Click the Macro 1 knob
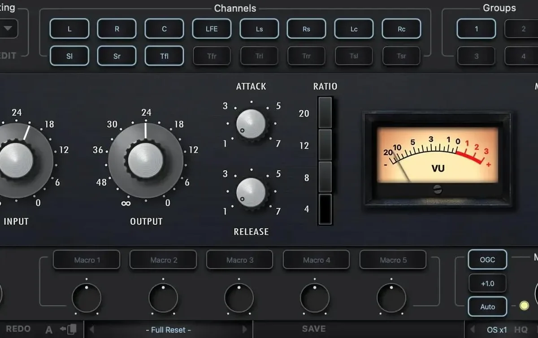538x338 pixels. (x=87, y=298)
